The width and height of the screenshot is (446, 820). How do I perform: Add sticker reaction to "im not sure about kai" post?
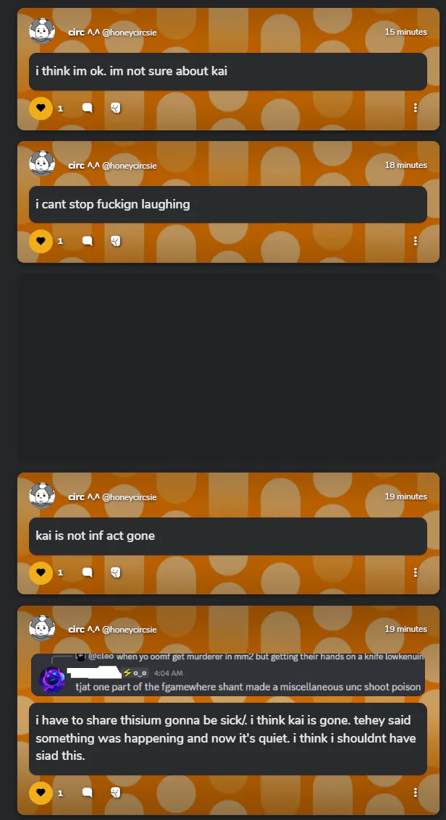(x=116, y=109)
